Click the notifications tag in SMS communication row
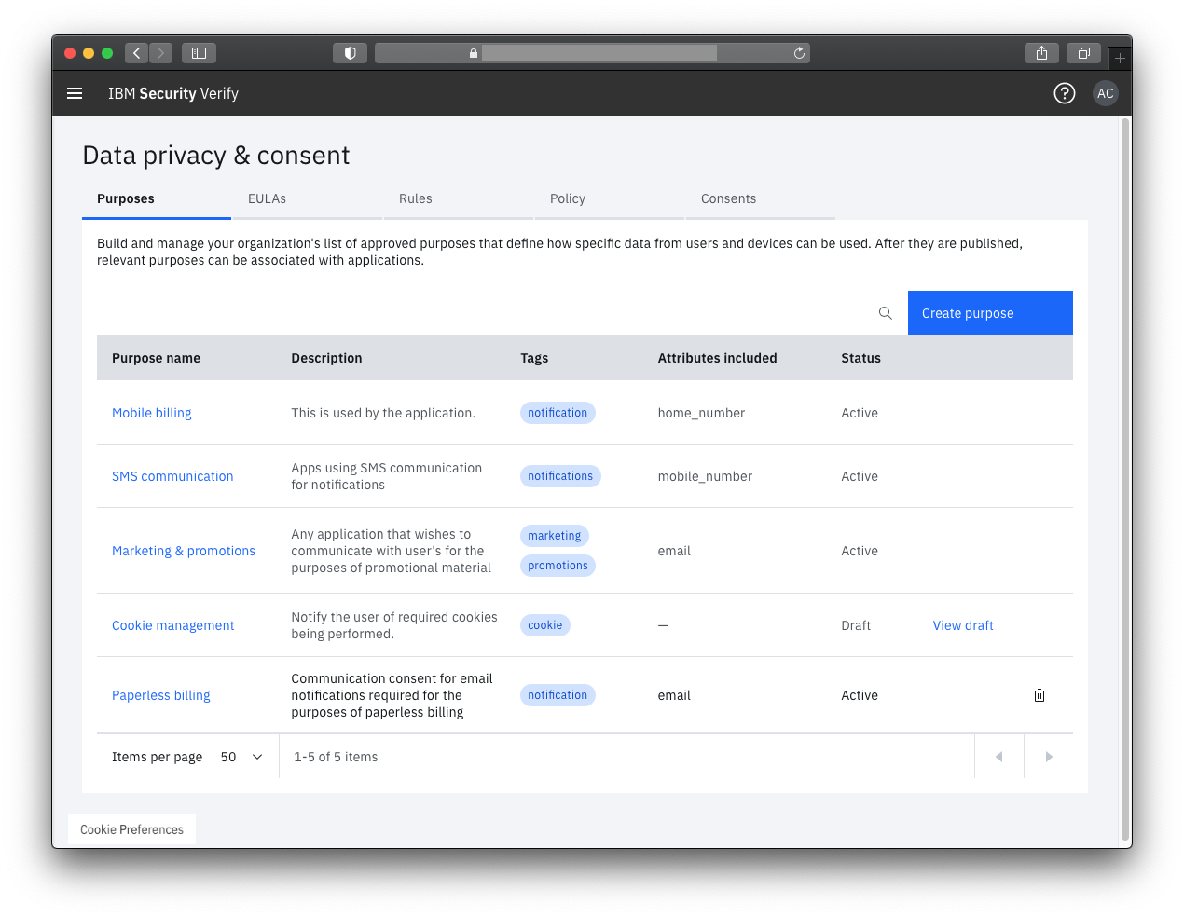 tap(560, 476)
